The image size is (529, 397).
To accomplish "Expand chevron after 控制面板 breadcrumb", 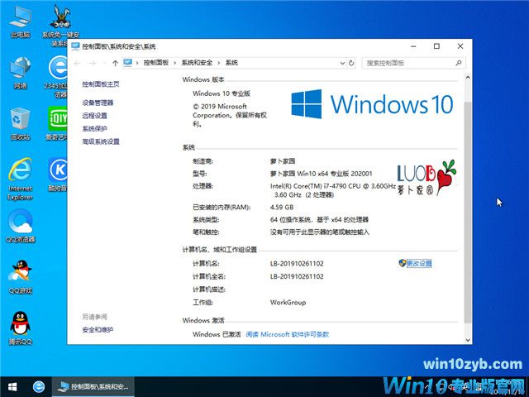I will [x=174, y=63].
